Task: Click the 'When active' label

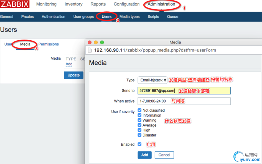Action: pyautogui.click(x=124, y=101)
